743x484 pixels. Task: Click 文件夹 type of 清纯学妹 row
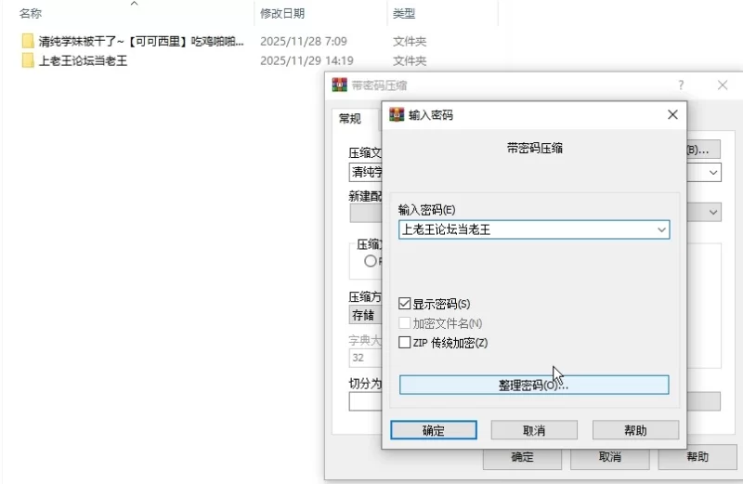tap(410, 41)
